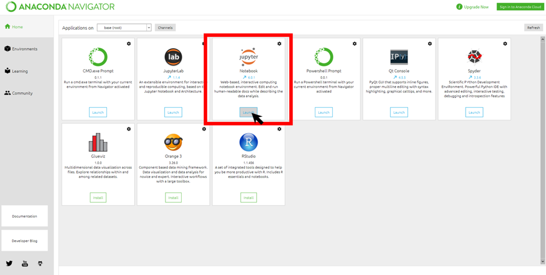Launch JupyterLab
This screenshot has width=546, height=275.
(x=173, y=112)
